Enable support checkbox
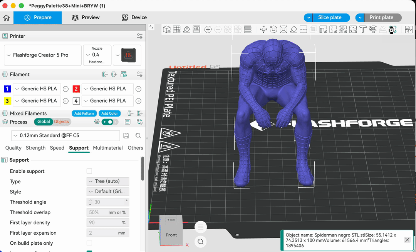 tap(89, 171)
